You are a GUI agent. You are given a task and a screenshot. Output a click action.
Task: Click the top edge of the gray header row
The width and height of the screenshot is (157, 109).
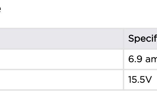78,29
